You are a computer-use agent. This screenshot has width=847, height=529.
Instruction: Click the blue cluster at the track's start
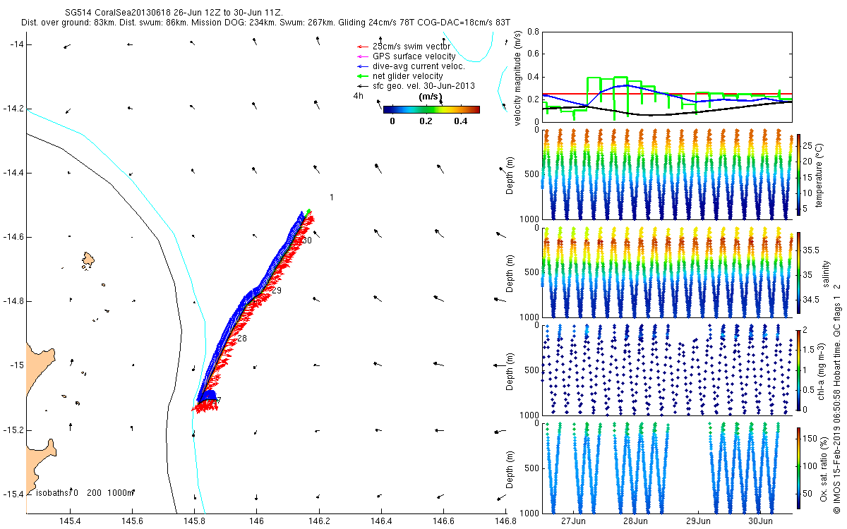pyautogui.click(x=210, y=396)
